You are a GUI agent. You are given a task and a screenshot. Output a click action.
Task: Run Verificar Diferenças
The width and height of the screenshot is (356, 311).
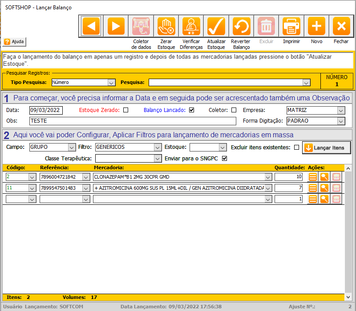pos(191,26)
